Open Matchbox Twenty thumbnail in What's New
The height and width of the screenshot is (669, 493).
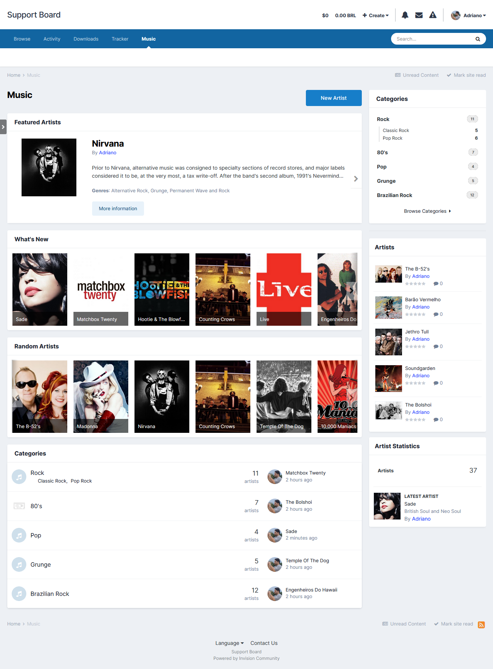coord(101,290)
